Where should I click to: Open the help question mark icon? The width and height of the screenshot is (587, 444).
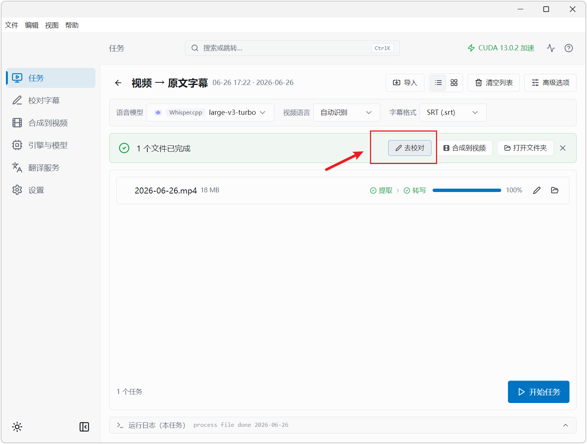[x=569, y=48]
